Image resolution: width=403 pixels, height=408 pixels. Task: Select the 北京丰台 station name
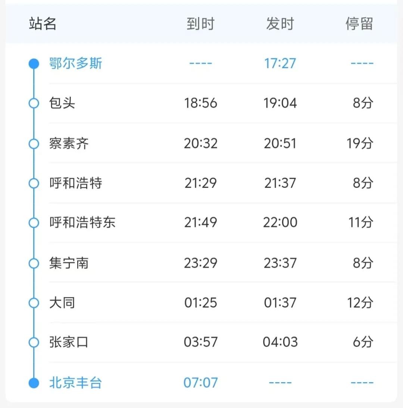(x=75, y=383)
